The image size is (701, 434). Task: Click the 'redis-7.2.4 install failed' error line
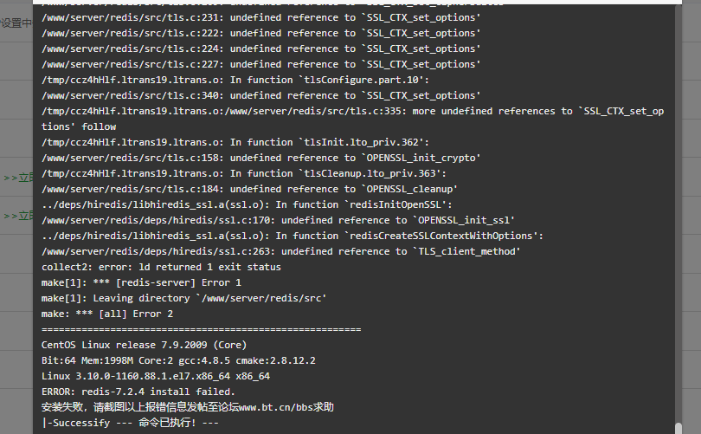138,392
